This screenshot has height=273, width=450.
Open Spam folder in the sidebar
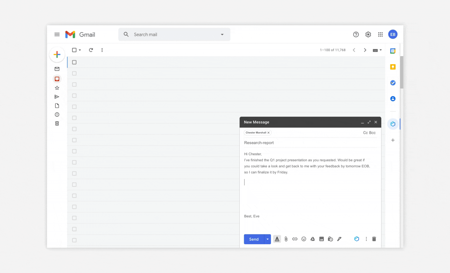pos(57,115)
